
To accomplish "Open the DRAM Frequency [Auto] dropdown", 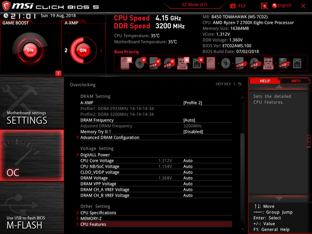I will coord(189,120).
